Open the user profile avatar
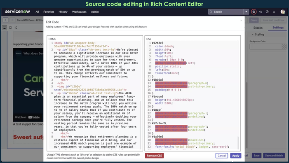This screenshot has width=289, height=163. pyautogui.click(x=282, y=12)
